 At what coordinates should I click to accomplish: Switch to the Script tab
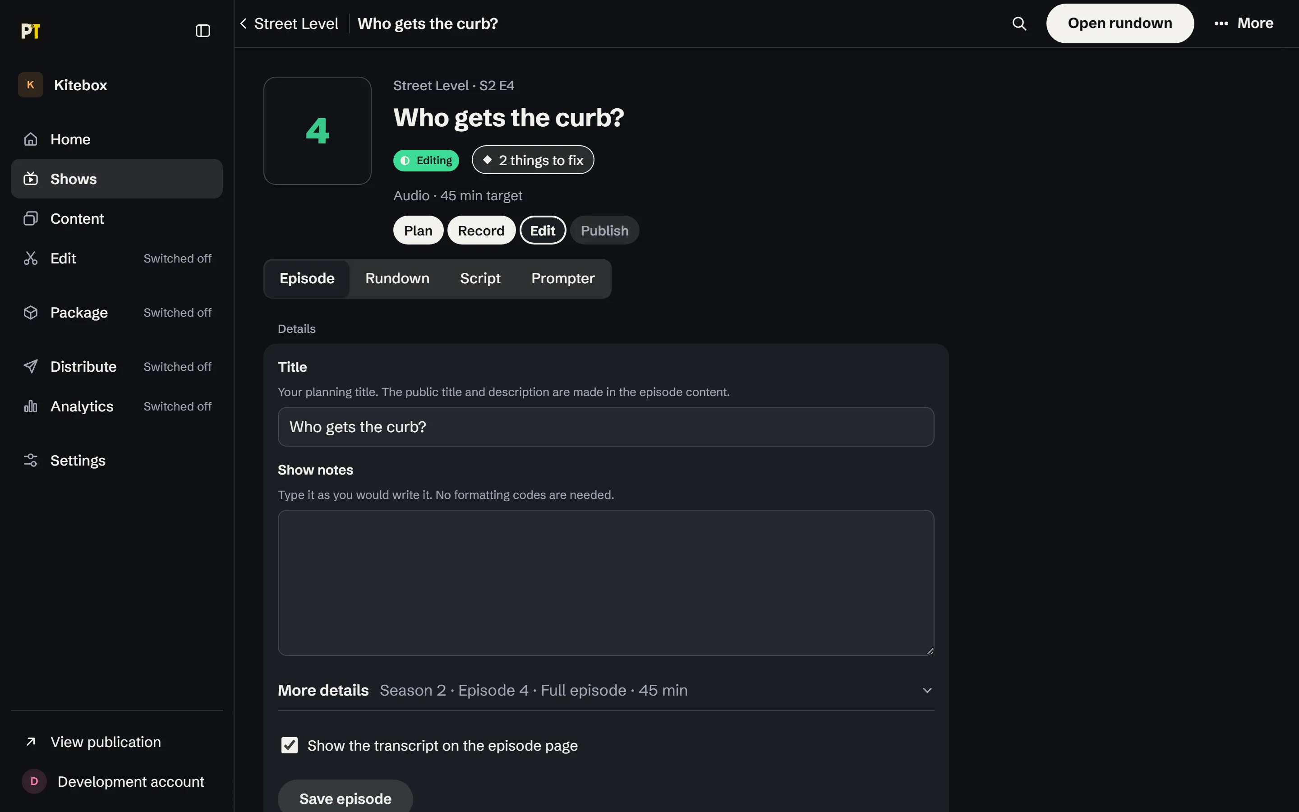(480, 279)
